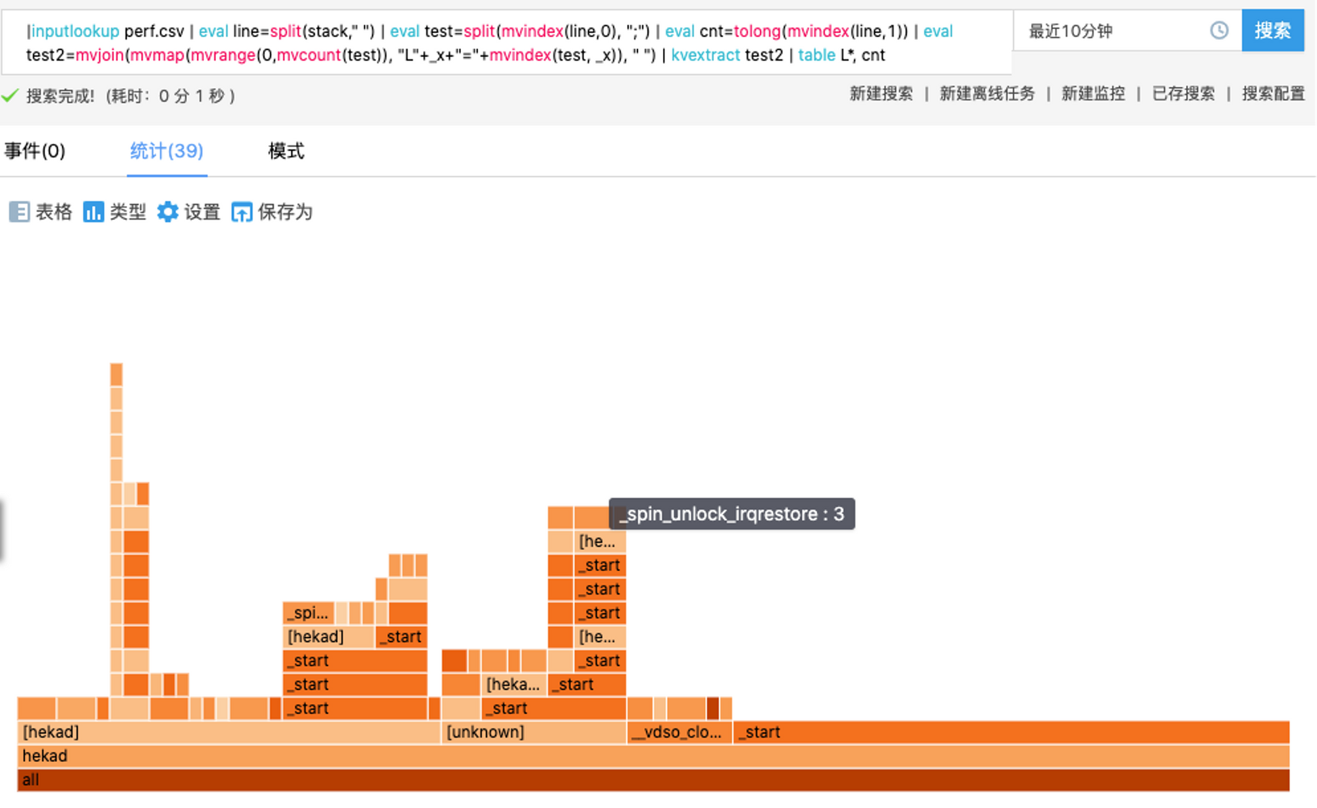Open the 设置 gear icon
The width and height of the screenshot is (1317, 808).
point(167,212)
